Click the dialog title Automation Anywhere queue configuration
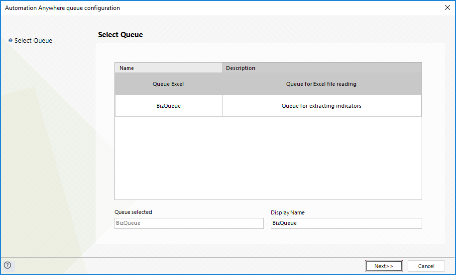This screenshot has width=456, height=275. pos(63,8)
